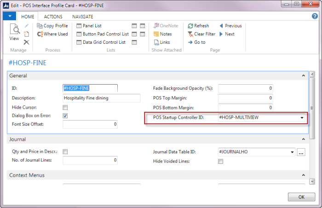This screenshot has height=208, width=322.
Task: Click the Delete X icon in Manage group
Action: [27, 42]
